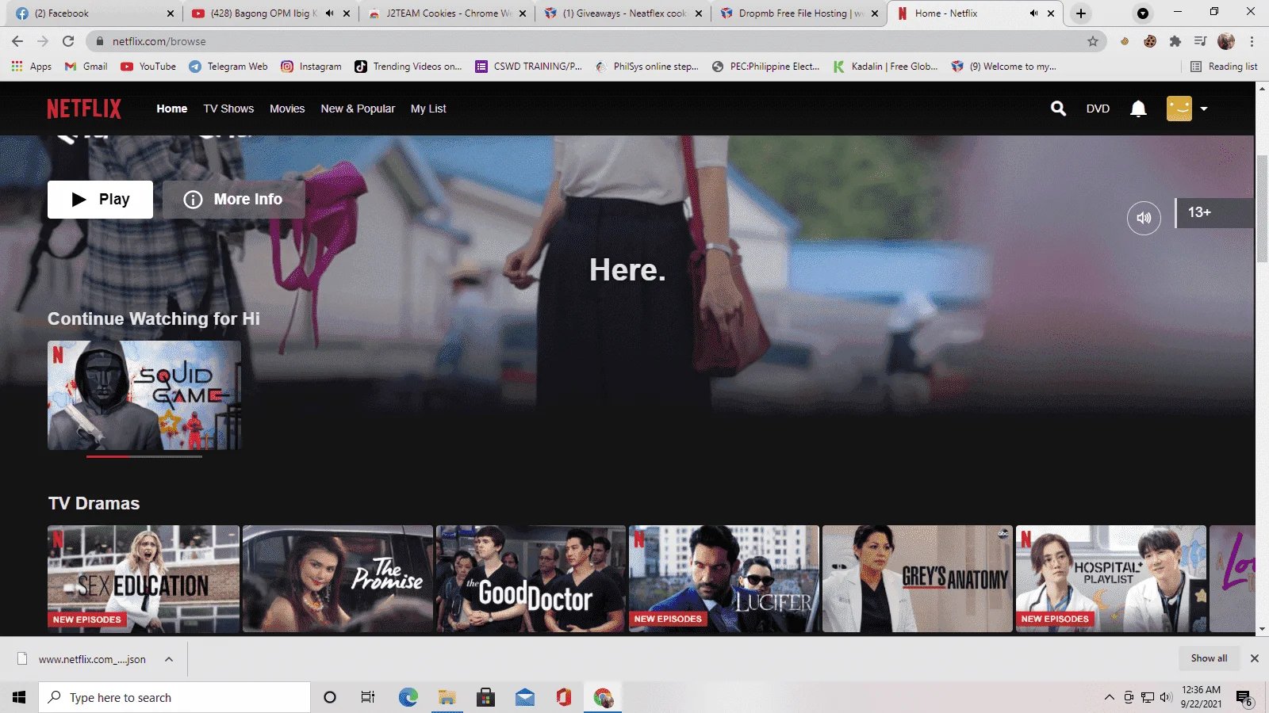Open the Netflix search icon

point(1058,109)
